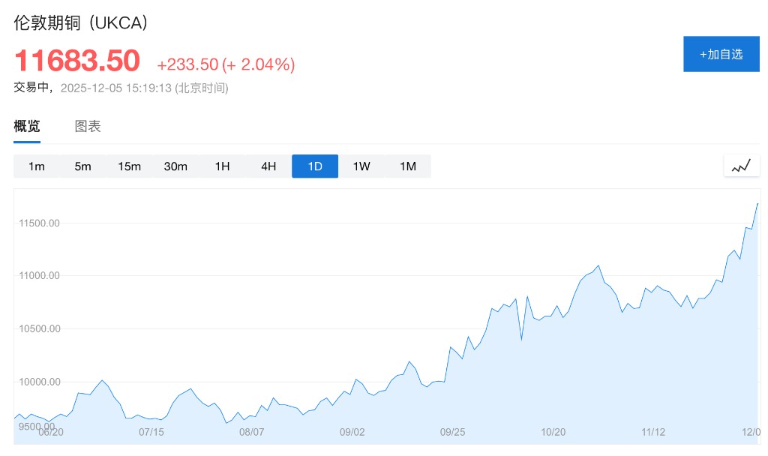Click the 09/25 date label on chart
Image resolution: width=768 pixels, height=456 pixels.
453,432
